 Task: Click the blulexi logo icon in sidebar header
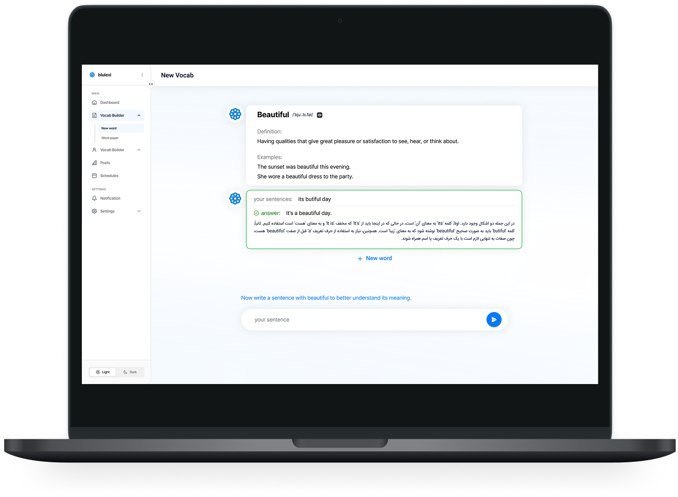92,75
